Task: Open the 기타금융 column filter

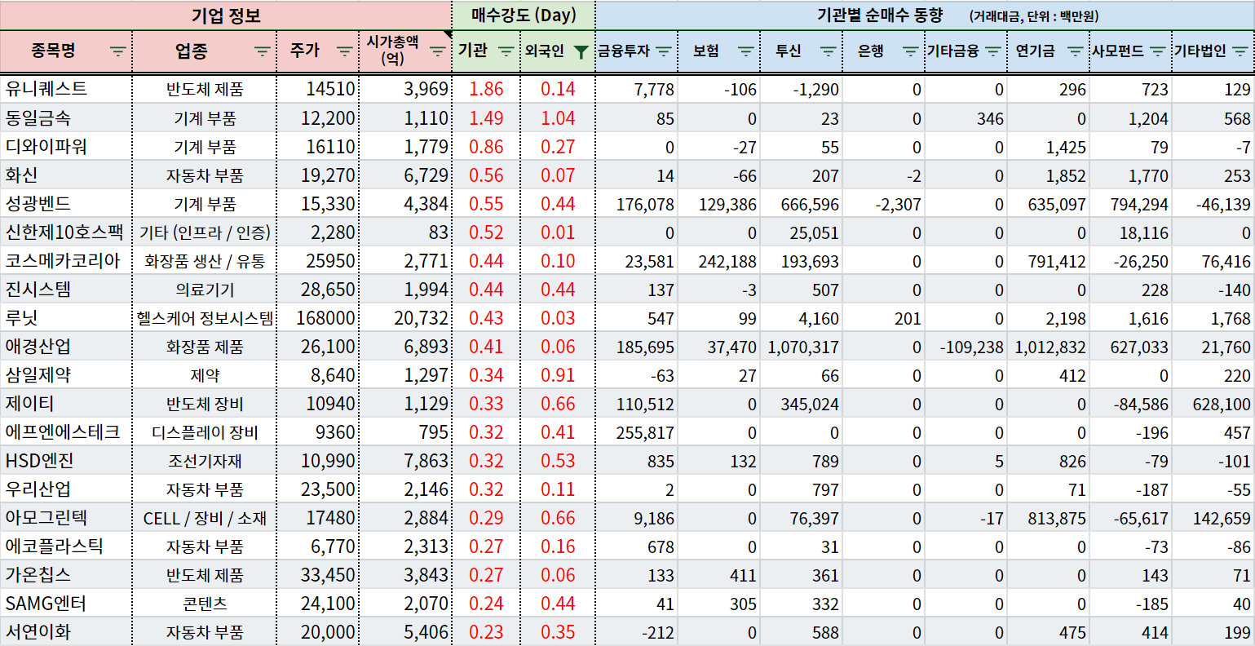Action: point(993,51)
